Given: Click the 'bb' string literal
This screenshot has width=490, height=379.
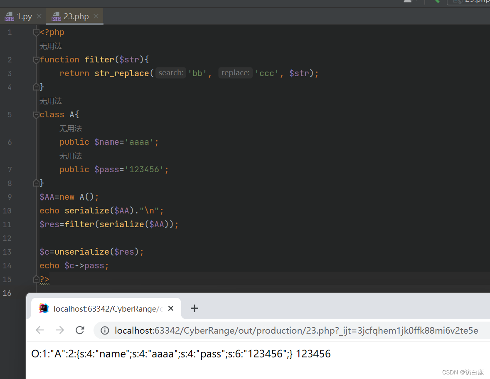Looking at the screenshot, I should [x=197, y=74].
